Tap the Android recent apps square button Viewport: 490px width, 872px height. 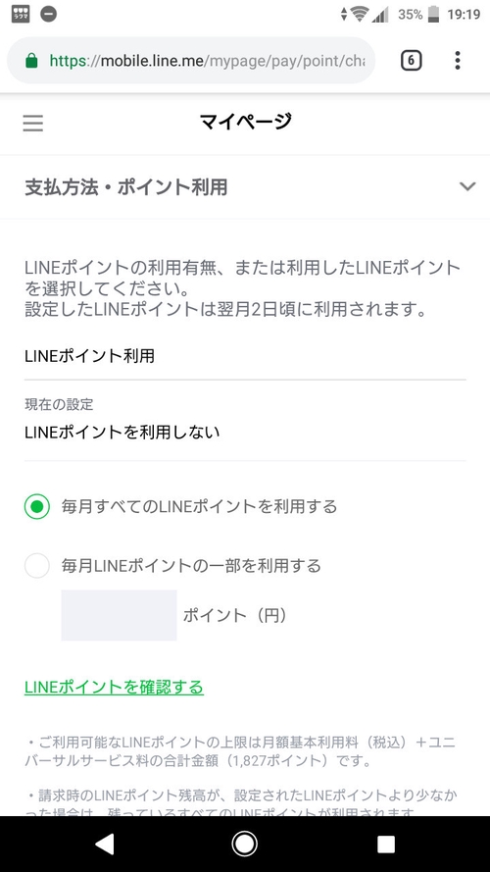[x=385, y=845]
